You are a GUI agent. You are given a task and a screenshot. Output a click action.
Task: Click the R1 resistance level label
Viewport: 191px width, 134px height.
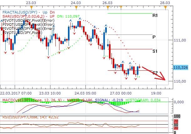coord(155,15)
